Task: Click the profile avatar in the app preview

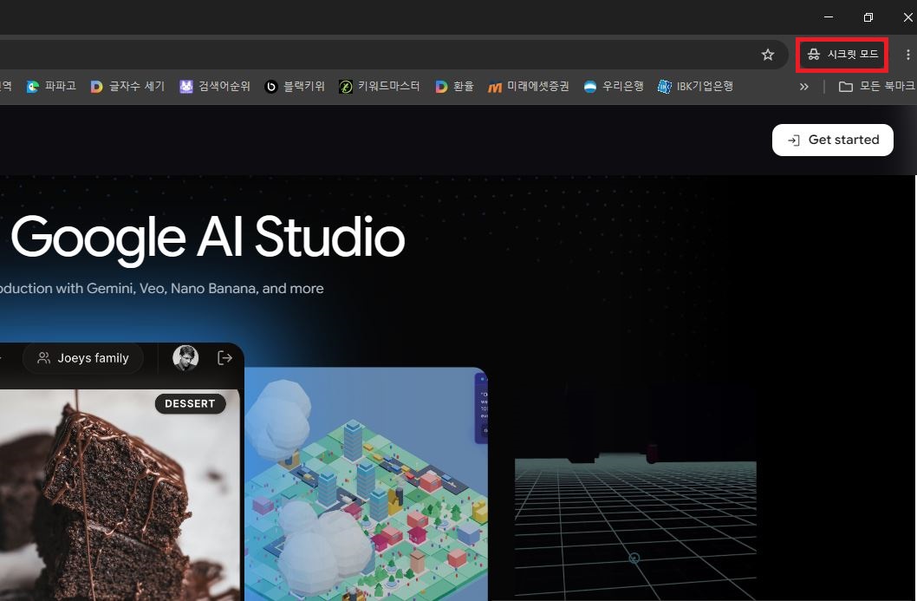Action: [x=185, y=358]
